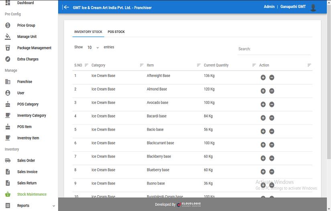The width and height of the screenshot is (331, 211).
Task: Click the Franchise building icon
Action: click(x=8, y=82)
